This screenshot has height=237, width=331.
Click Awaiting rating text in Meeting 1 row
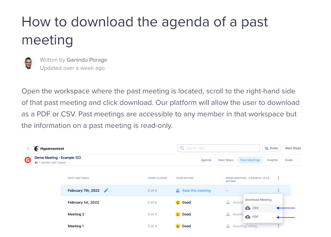[246, 226]
